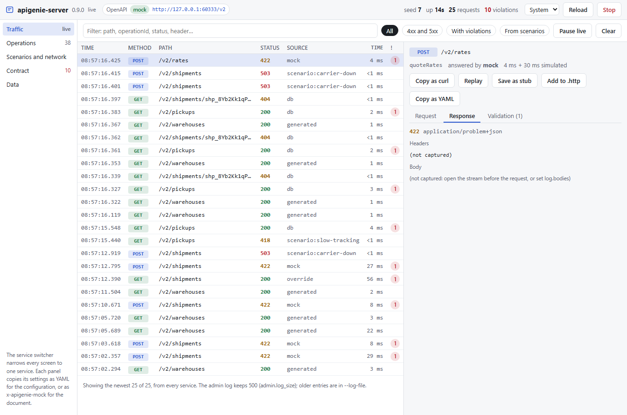Click violation badge on 08:57:02.357 row
The image size is (627, 415).
pyautogui.click(x=395, y=356)
